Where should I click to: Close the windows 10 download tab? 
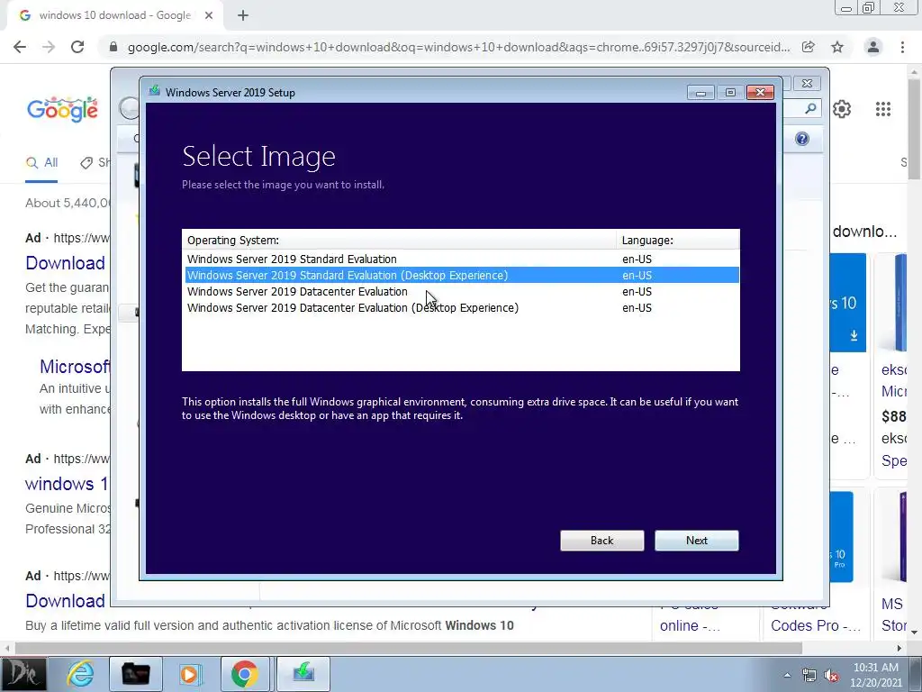click(209, 15)
